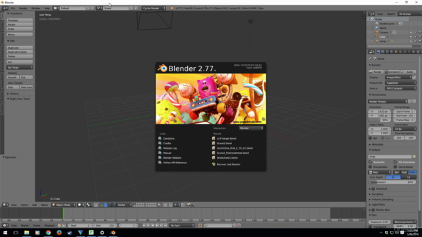
Task: Toggle visibility eye for Camera in outliner
Action: [411, 32]
